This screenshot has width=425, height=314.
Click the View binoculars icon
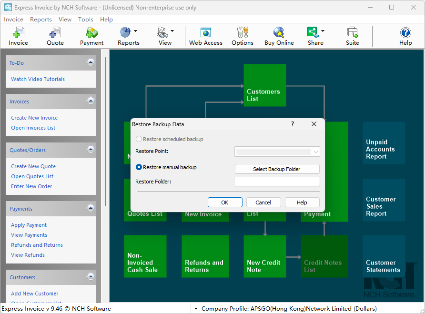pos(162,33)
